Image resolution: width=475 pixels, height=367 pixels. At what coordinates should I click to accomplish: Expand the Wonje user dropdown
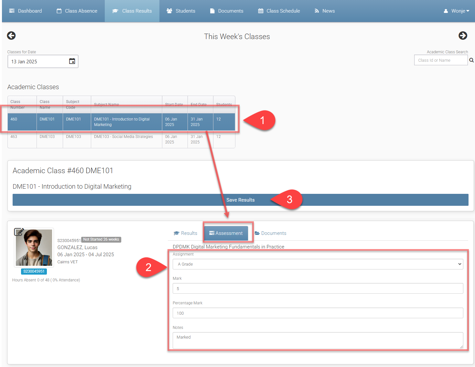tap(456, 11)
